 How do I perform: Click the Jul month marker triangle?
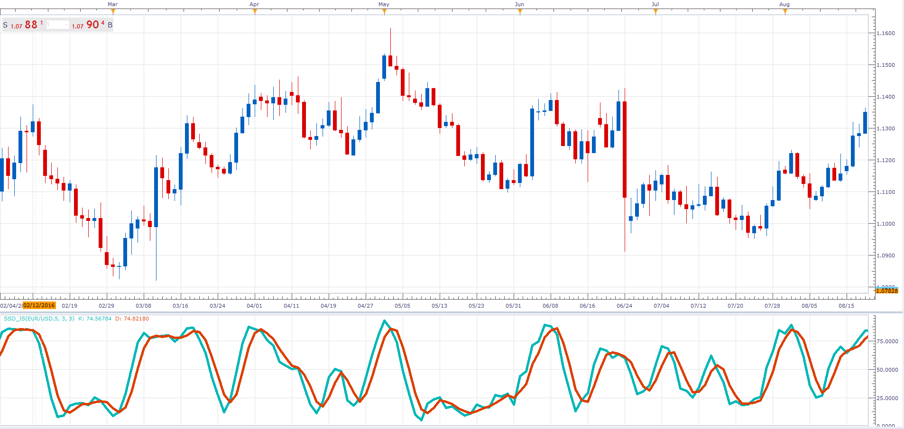(x=655, y=11)
